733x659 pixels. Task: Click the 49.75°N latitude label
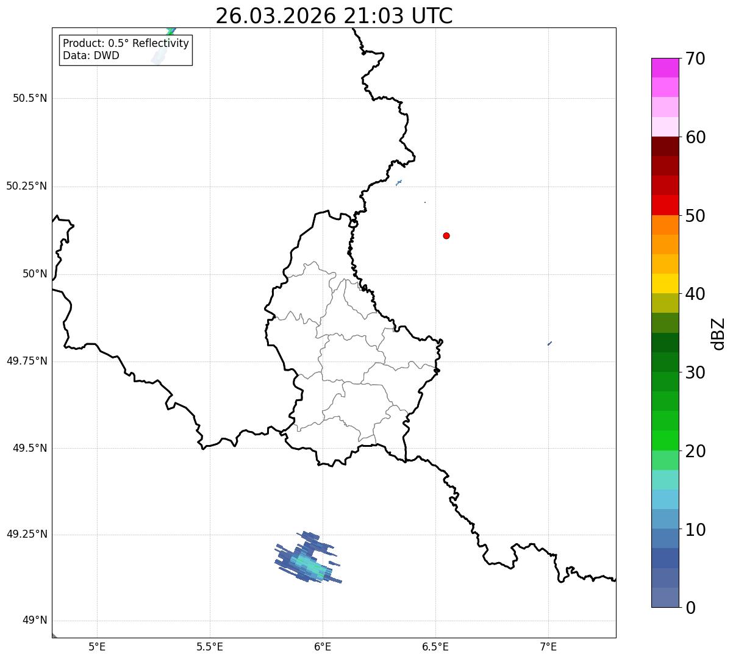coord(26,361)
